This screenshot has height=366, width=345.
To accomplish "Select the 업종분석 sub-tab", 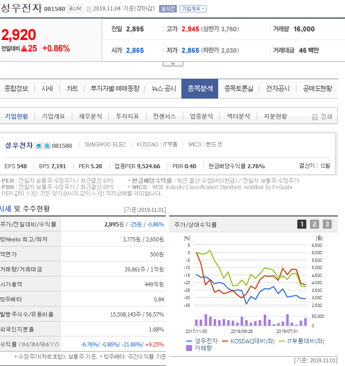I will [201, 116].
